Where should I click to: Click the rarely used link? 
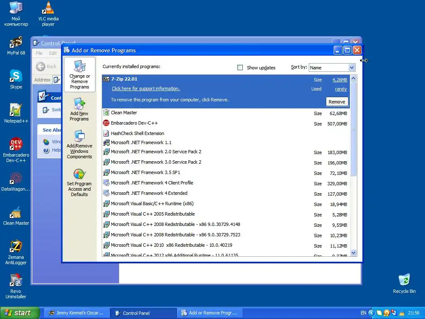(x=341, y=89)
